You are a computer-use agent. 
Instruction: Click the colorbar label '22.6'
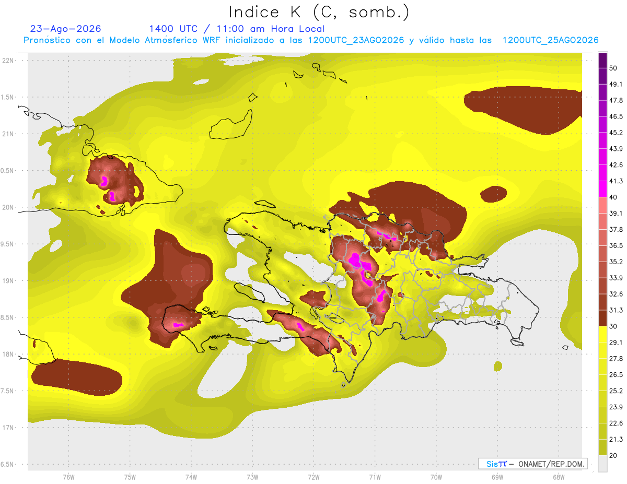click(x=616, y=423)
